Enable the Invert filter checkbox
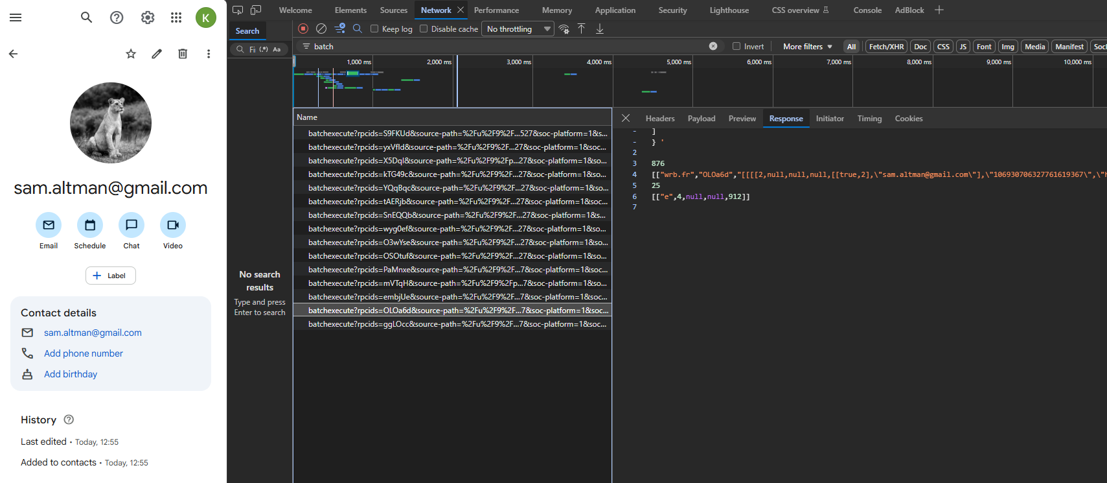Image resolution: width=1107 pixels, height=483 pixels. tap(736, 46)
